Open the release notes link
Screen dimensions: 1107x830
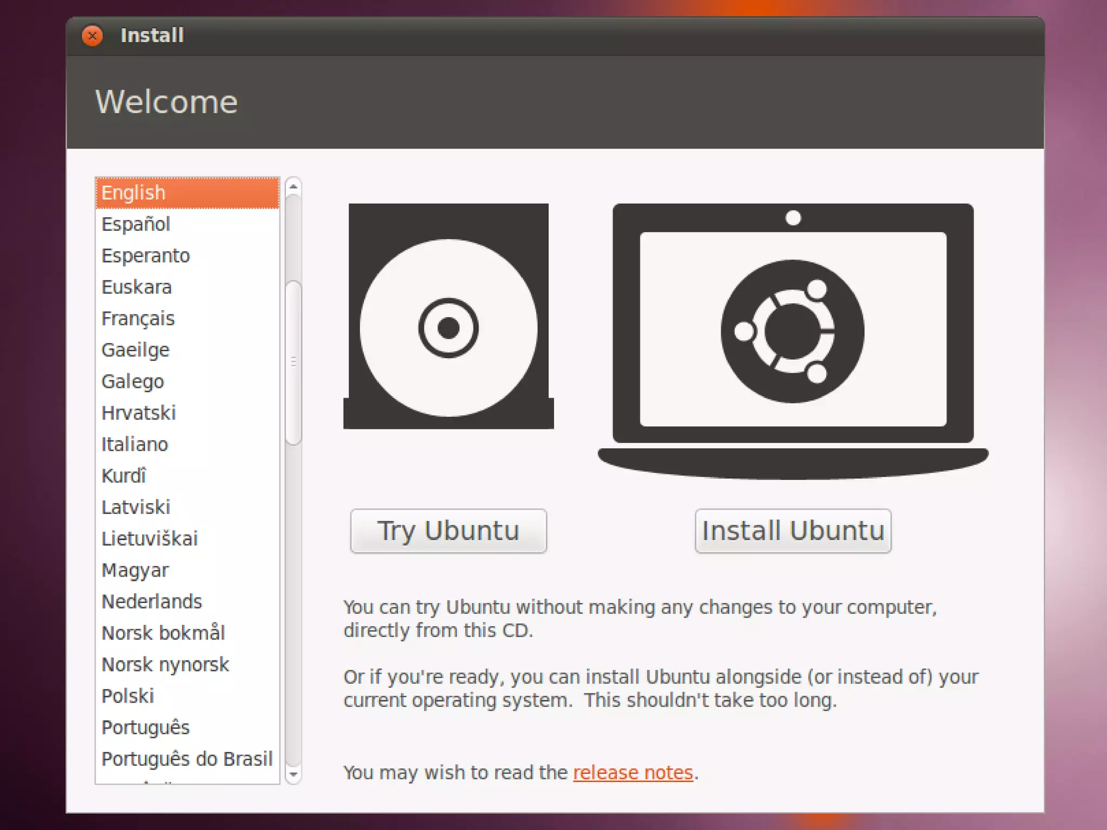point(632,773)
